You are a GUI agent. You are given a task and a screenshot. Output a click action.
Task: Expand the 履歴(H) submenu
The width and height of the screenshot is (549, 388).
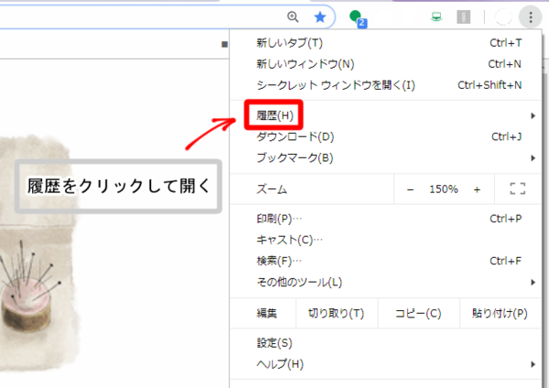pyautogui.click(x=274, y=115)
